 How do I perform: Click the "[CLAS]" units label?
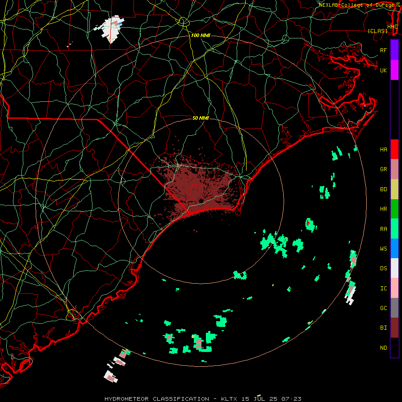[377, 31]
